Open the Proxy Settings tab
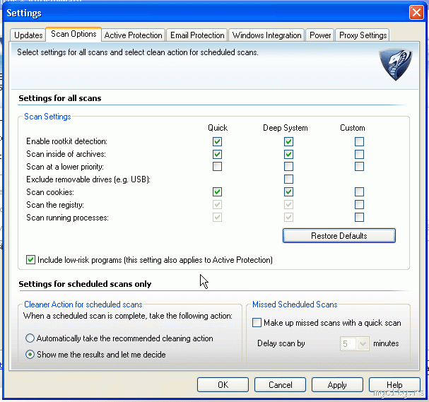The image size is (429, 402). click(x=363, y=35)
